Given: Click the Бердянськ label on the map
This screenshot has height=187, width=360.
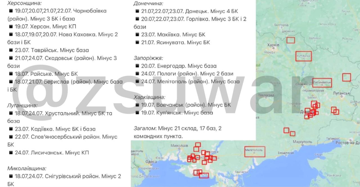Looking at the screenshot, I should coord(286,153).
